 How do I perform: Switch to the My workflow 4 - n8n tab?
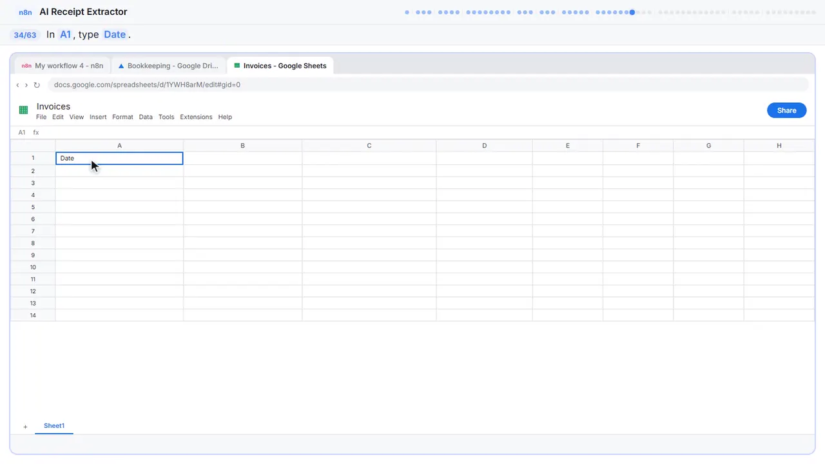click(x=63, y=66)
